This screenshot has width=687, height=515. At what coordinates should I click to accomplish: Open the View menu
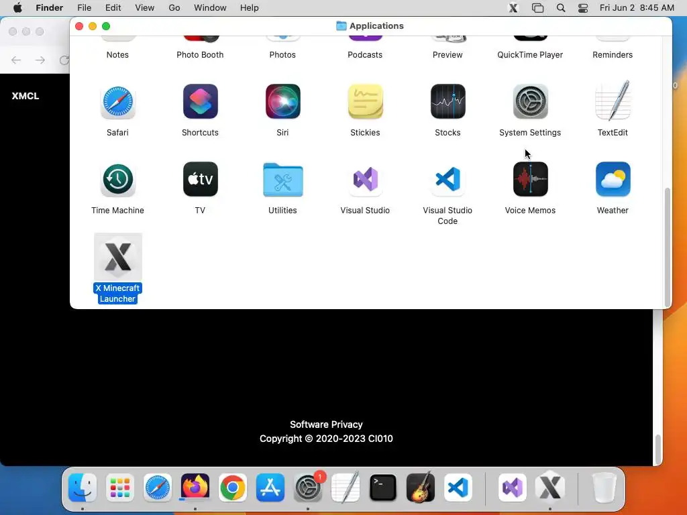pyautogui.click(x=145, y=8)
